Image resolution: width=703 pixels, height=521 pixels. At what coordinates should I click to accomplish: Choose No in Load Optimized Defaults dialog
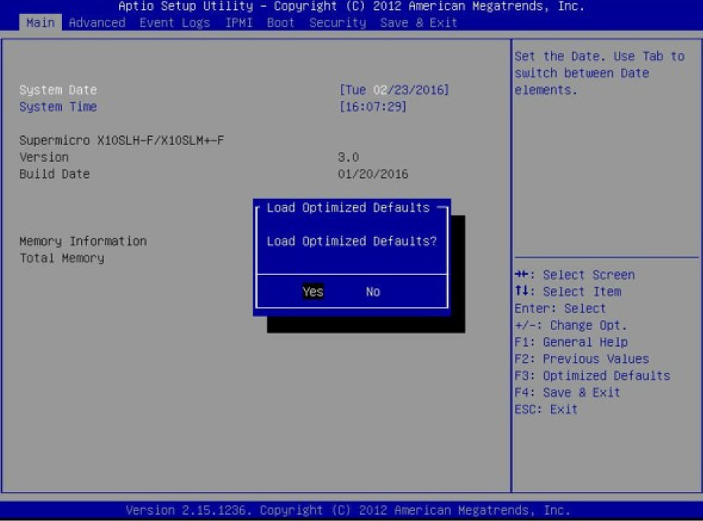pos(373,292)
